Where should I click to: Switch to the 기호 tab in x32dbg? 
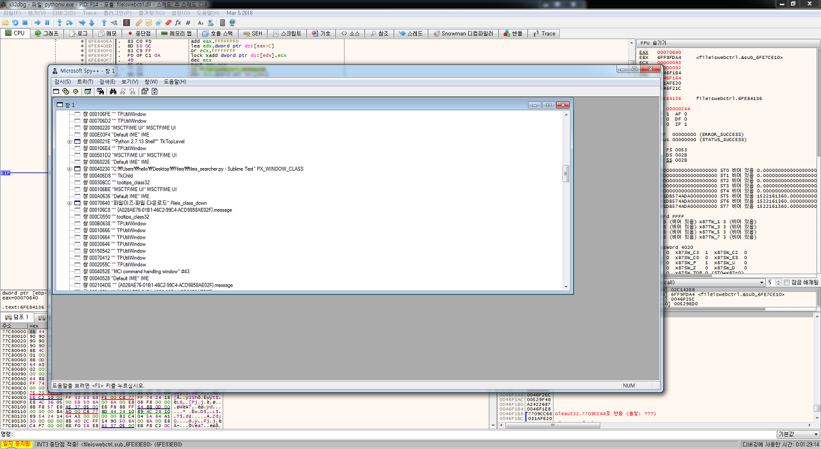click(321, 33)
